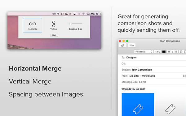Toggle bold formatting in Mail

169,52
